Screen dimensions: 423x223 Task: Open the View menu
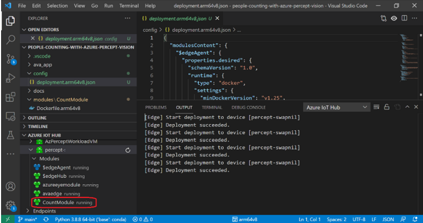pos(79,6)
